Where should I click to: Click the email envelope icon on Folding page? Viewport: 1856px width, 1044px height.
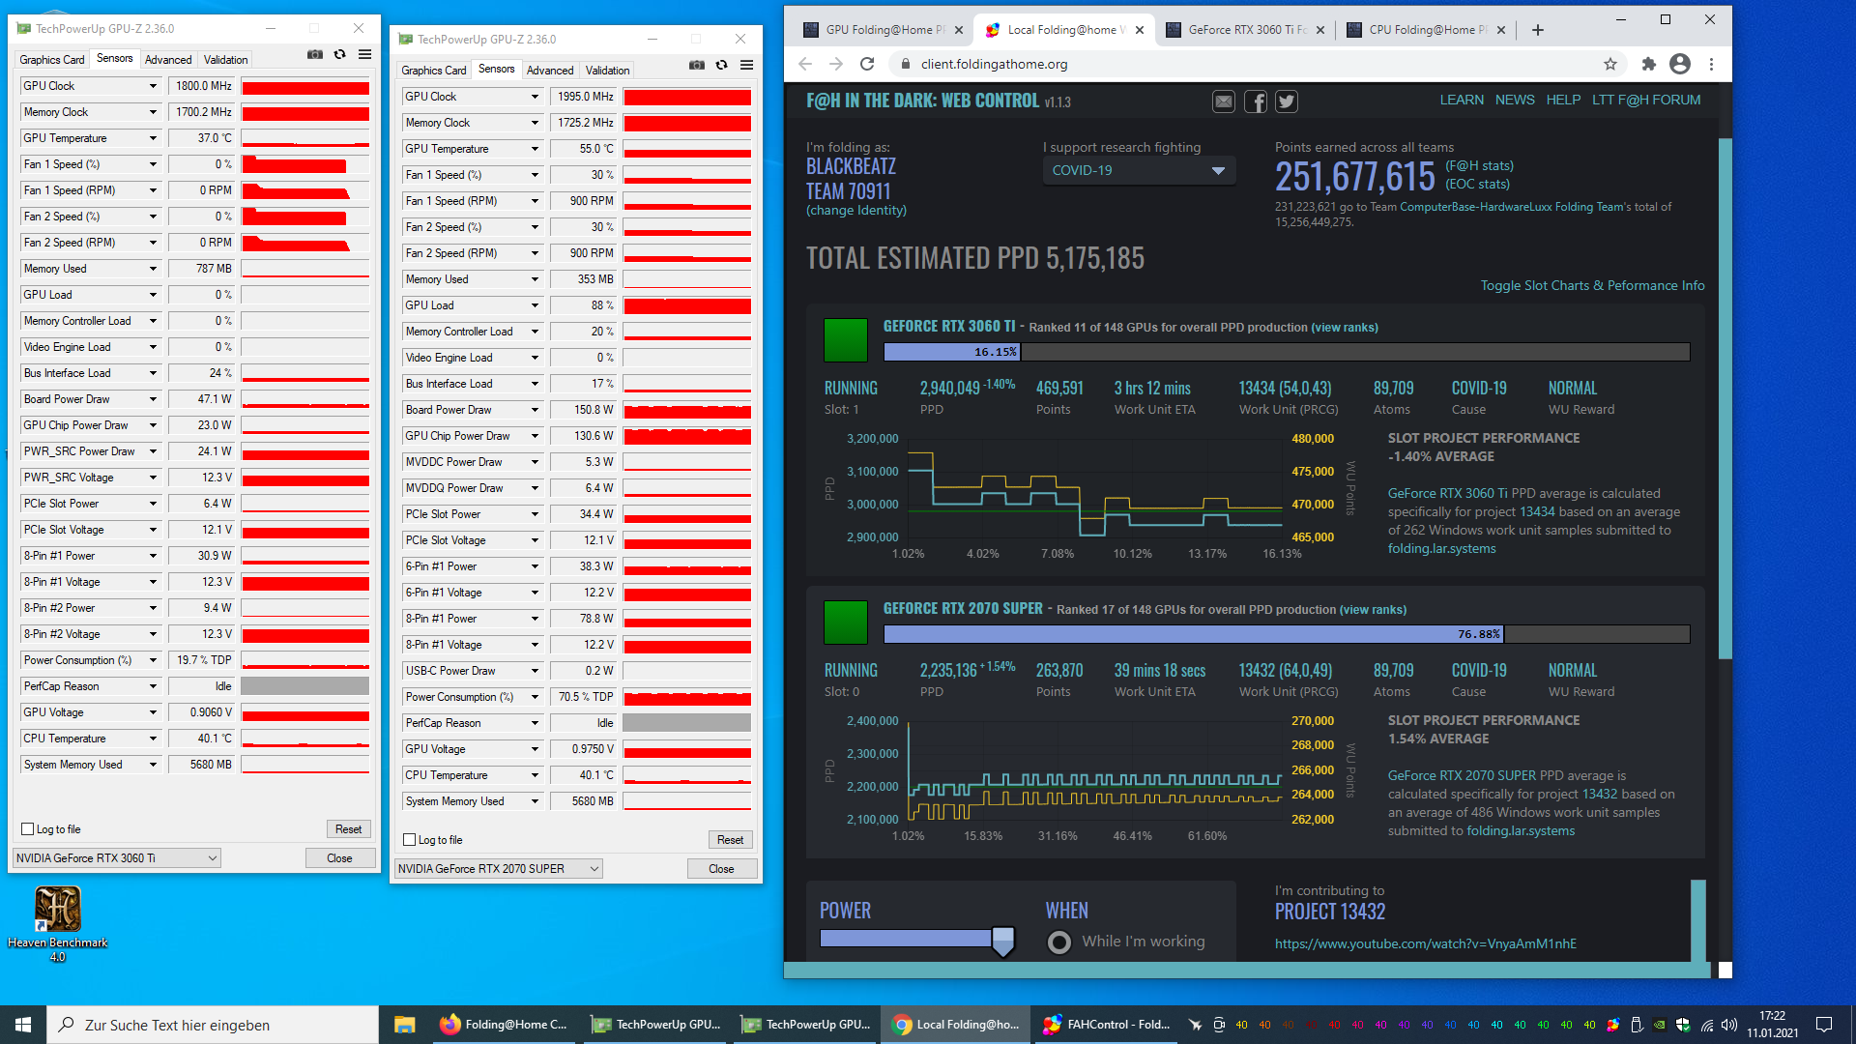point(1224,101)
